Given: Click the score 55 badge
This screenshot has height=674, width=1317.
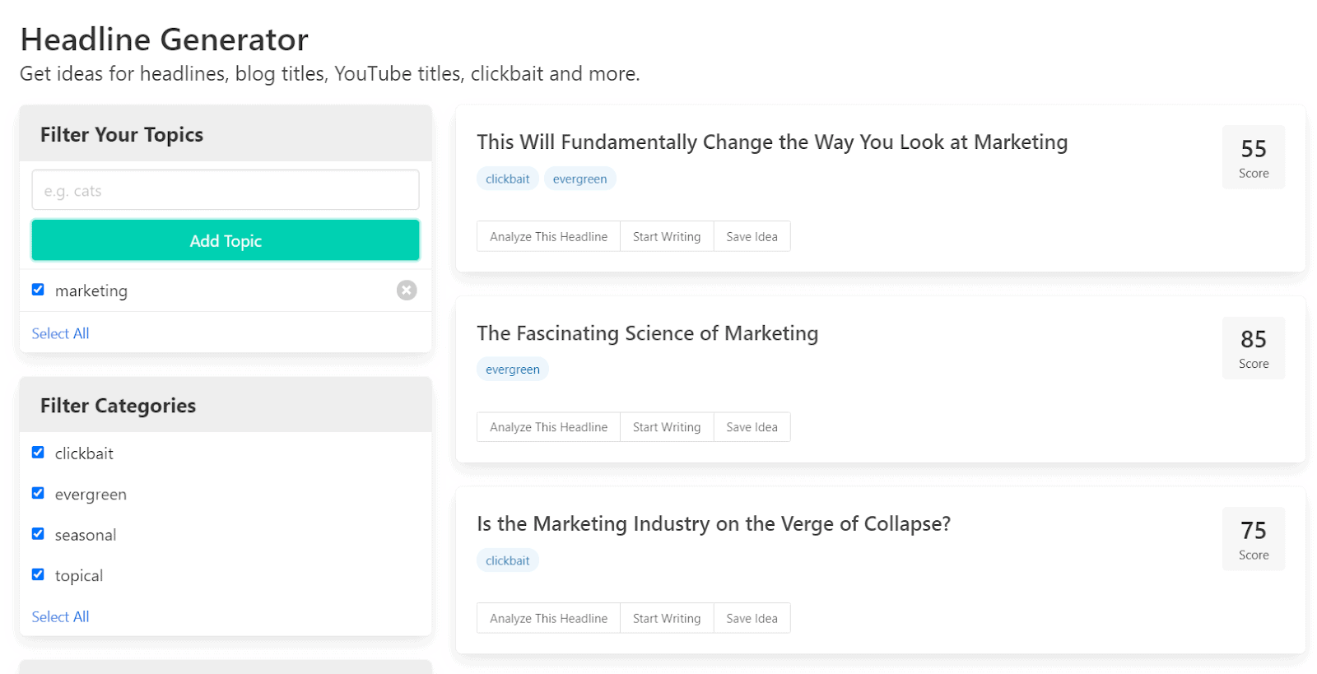Looking at the screenshot, I should tap(1253, 157).
